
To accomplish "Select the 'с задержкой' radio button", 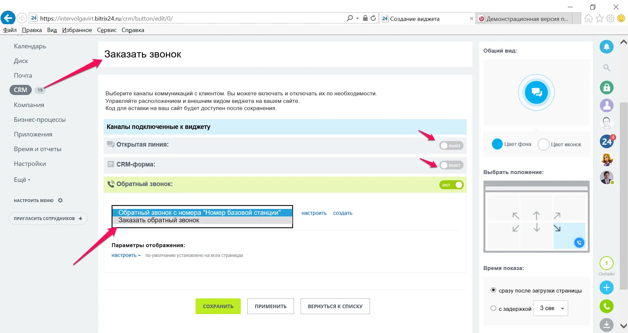I will point(493,308).
